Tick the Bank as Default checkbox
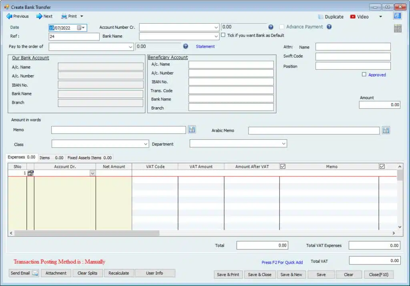The height and width of the screenshot is (286, 410). (x=223, y=35)
